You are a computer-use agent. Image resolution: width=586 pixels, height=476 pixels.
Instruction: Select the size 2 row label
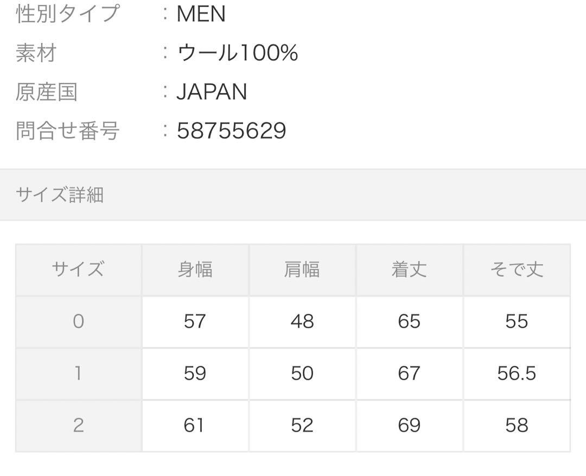[x=79, y=425]
